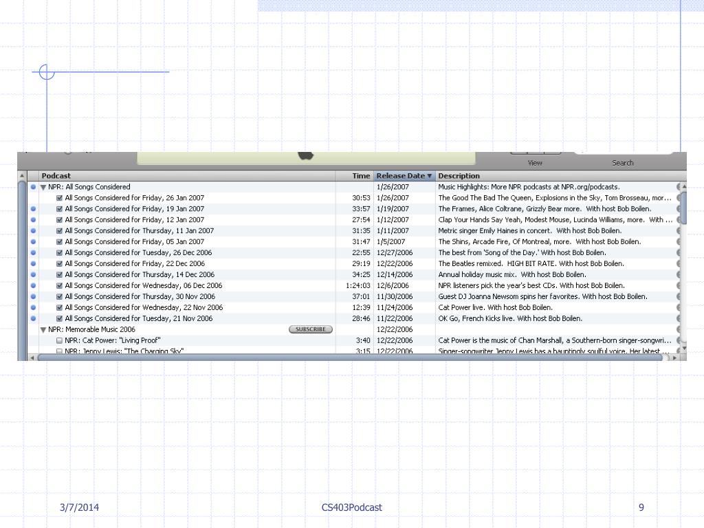Collapse the NPR: All Songs Considered podcast

click(x=43, y=187)
